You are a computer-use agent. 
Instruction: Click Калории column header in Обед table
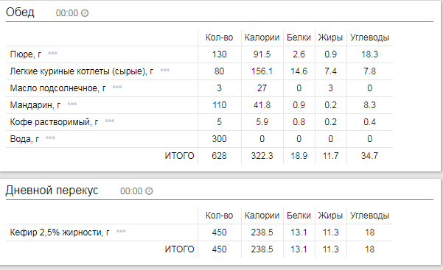[262, 38]
